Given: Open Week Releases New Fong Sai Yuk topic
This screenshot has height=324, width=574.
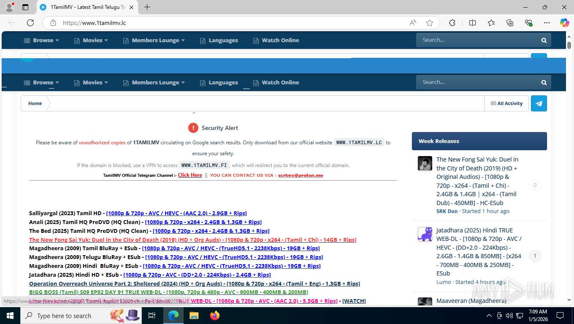Looking at the screenshot, I should pos(477,181).
